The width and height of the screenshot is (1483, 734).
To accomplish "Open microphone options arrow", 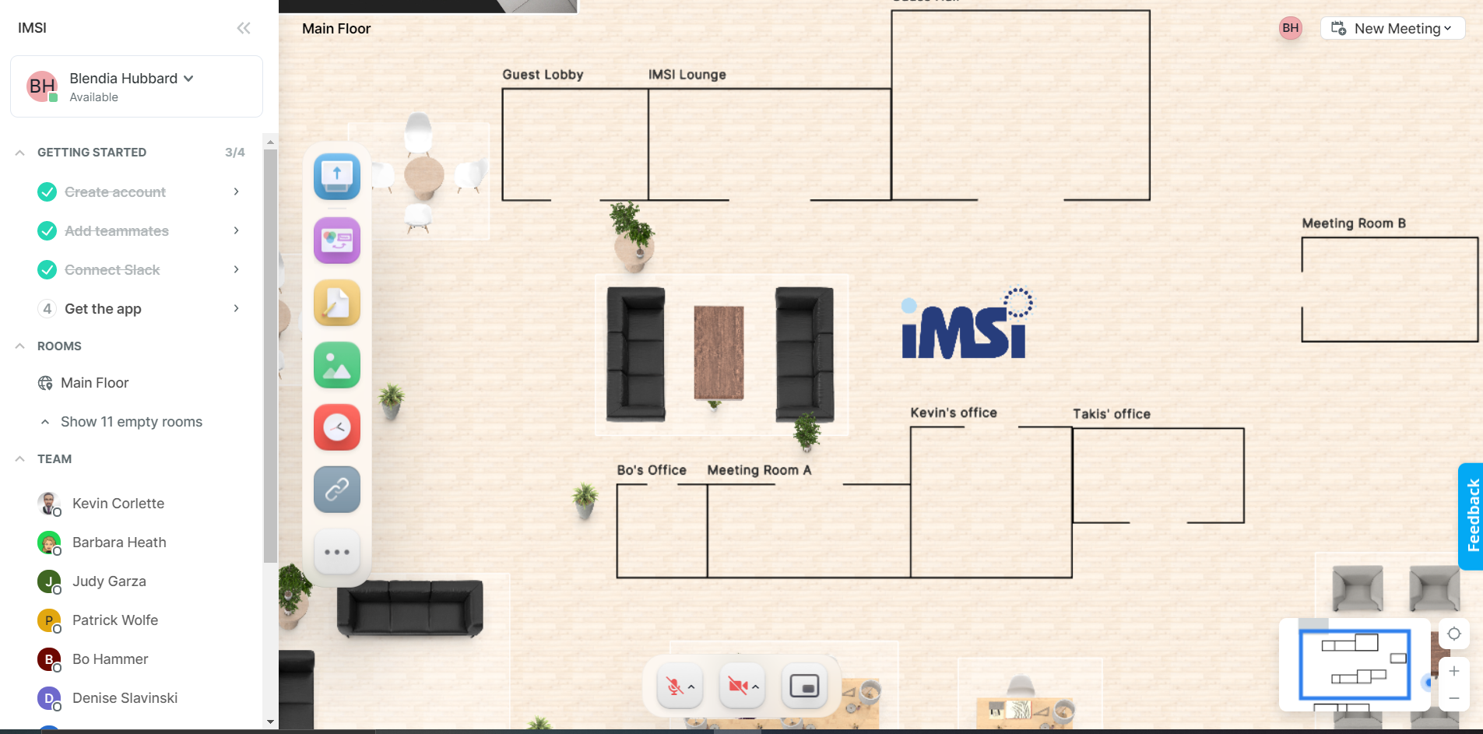I will [691, 687].
